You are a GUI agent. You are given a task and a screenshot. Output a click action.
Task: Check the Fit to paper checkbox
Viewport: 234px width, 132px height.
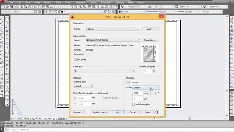pos(128,82)
